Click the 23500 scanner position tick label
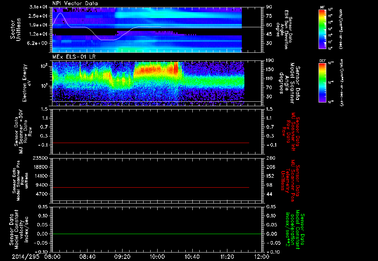 pos(40,158)
